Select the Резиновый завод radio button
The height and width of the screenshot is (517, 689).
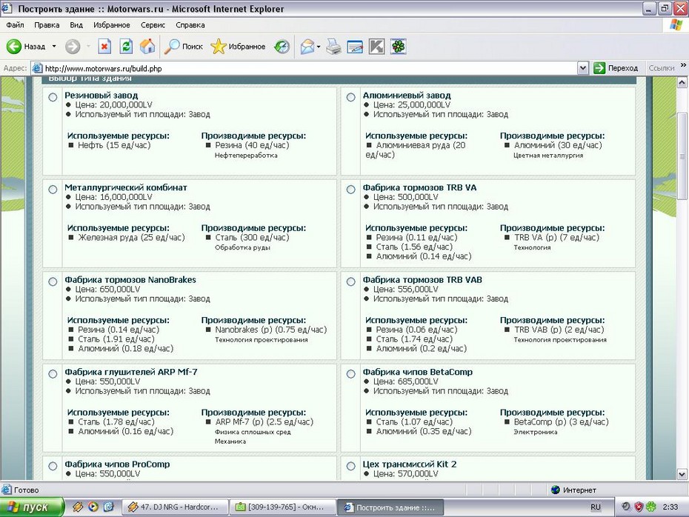click(53, 97)
